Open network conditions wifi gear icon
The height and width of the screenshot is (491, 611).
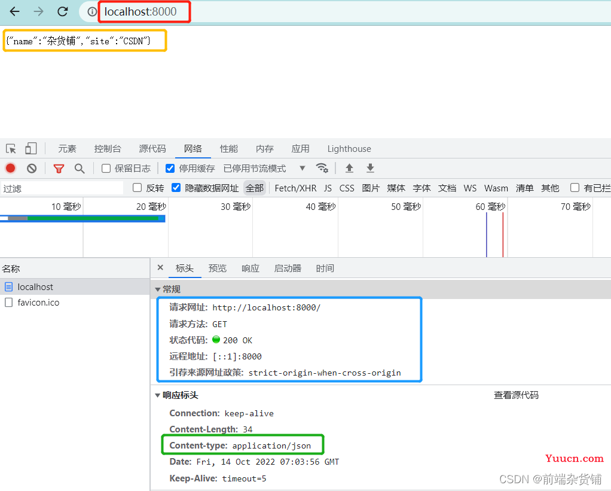click(322, 168)
